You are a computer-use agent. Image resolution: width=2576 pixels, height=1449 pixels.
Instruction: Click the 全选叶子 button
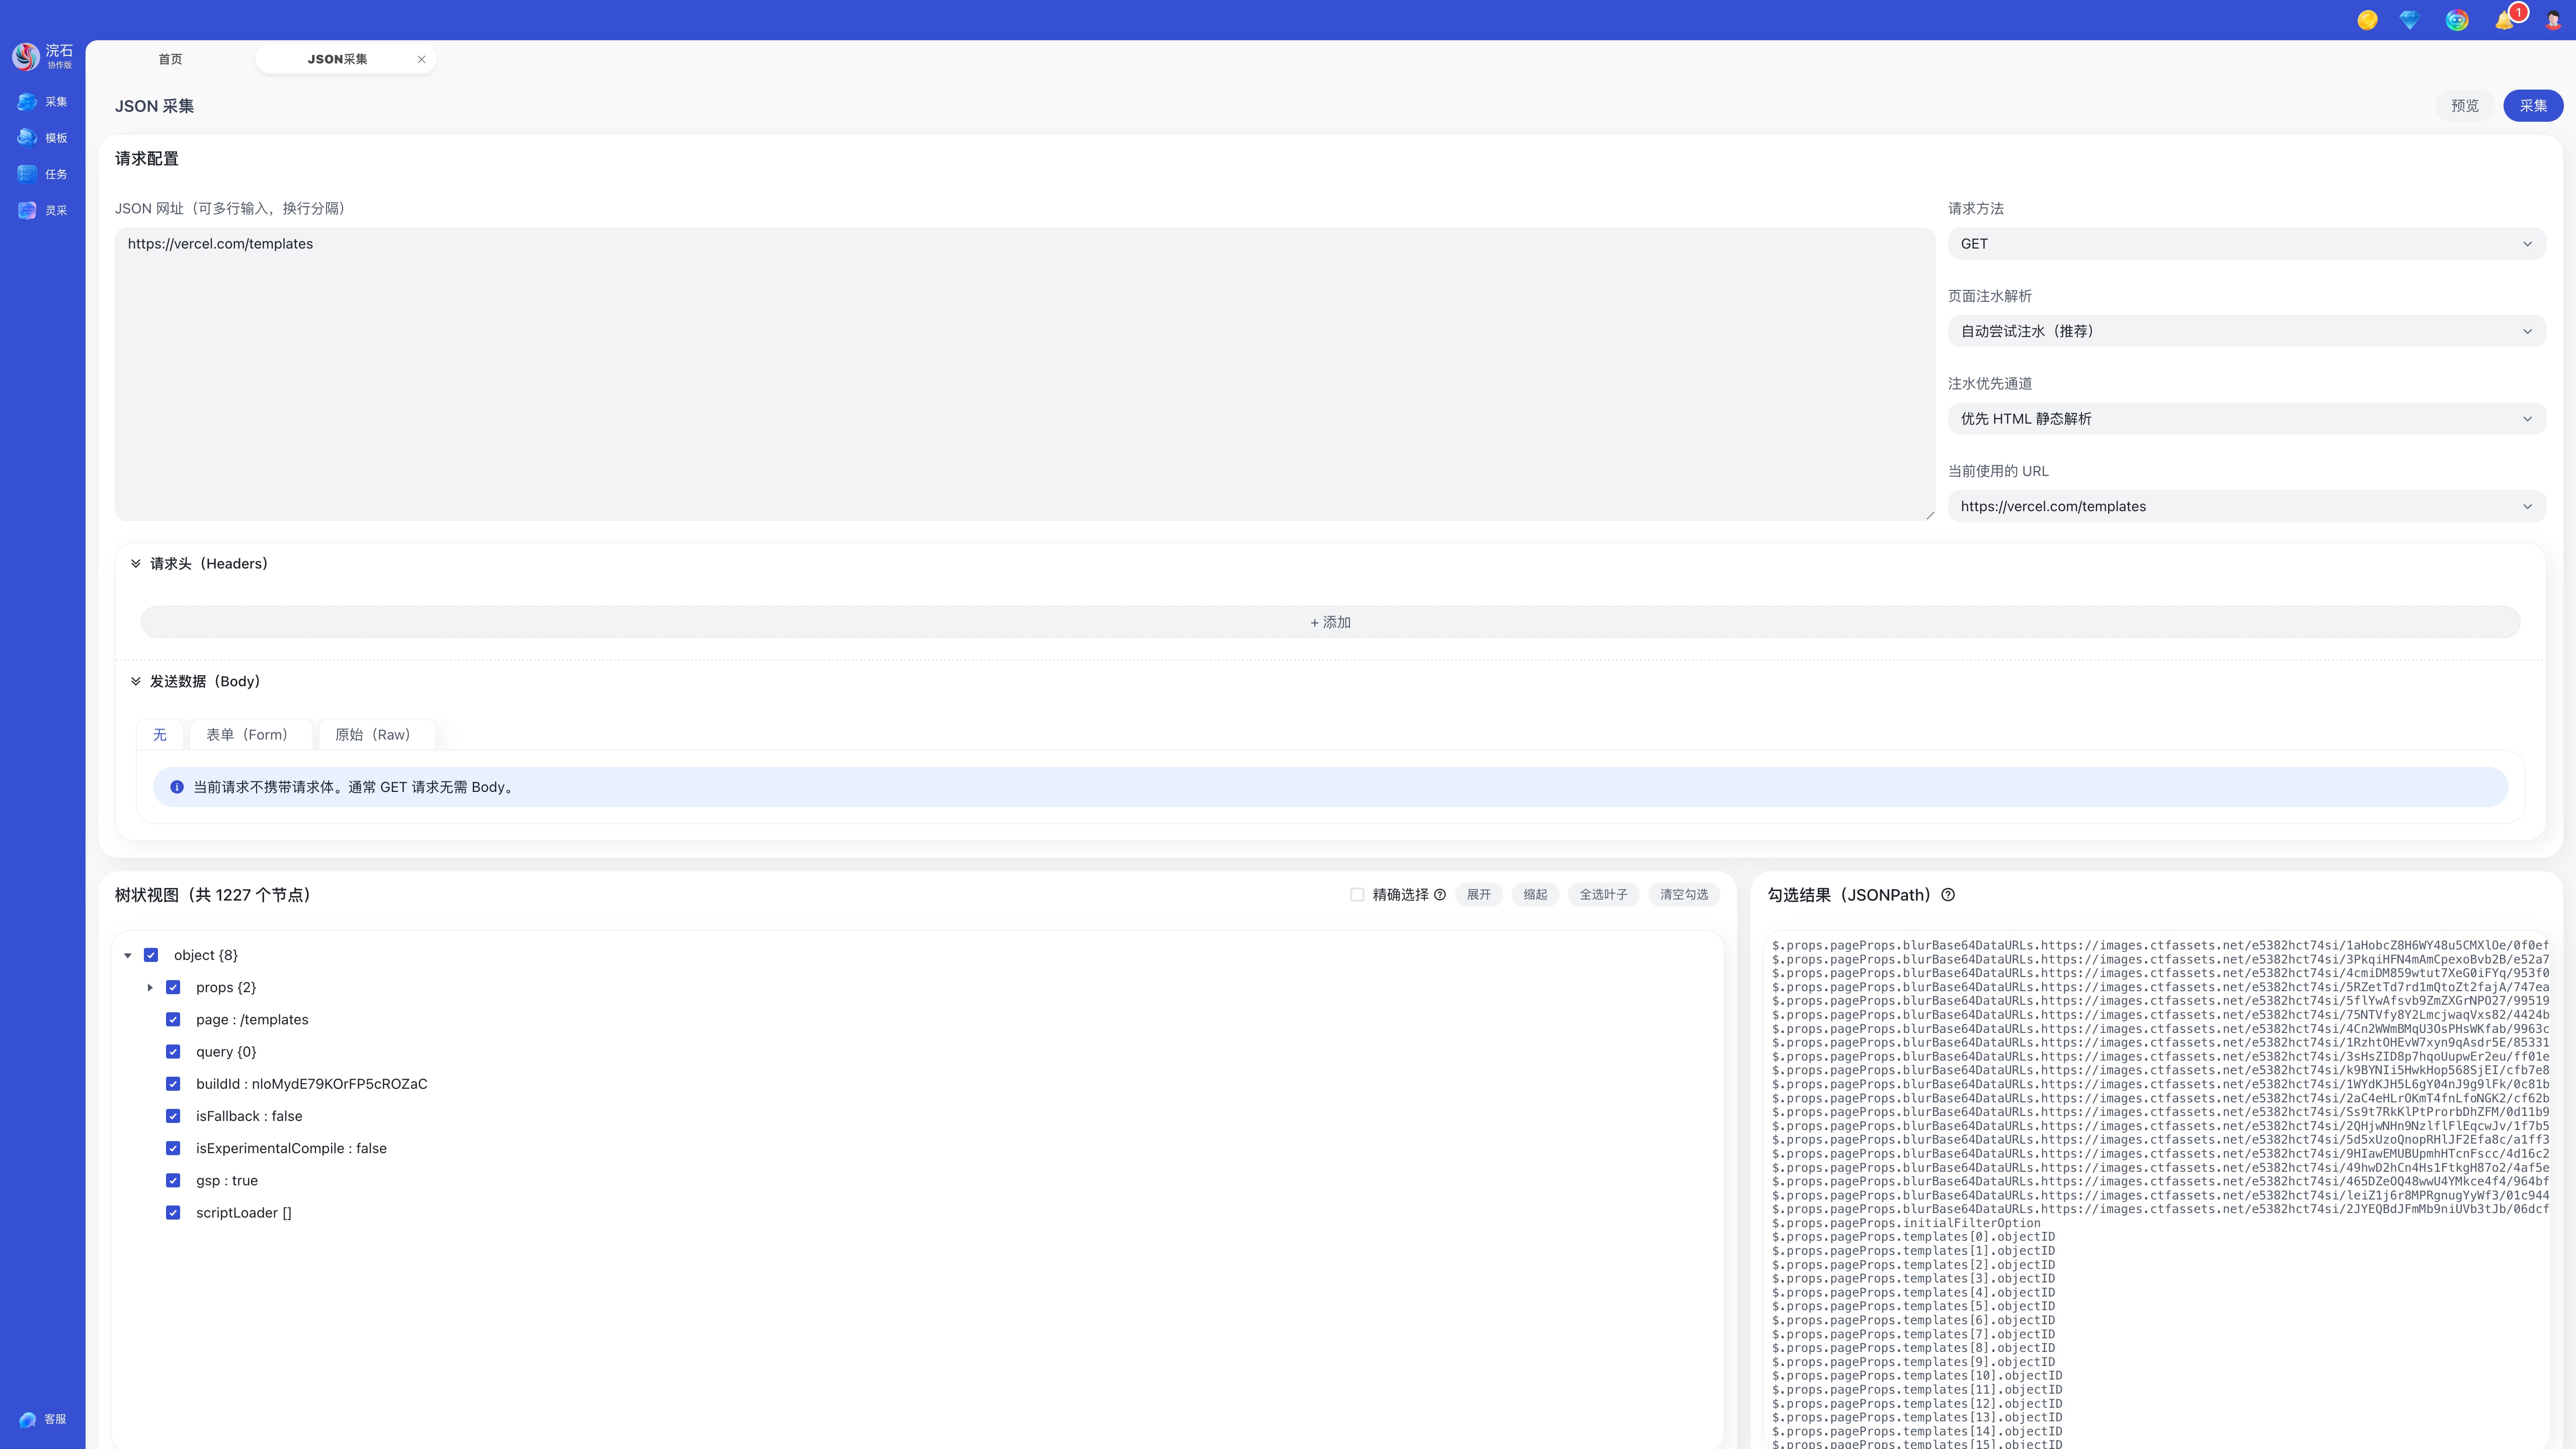click(x=1603, y=895)
